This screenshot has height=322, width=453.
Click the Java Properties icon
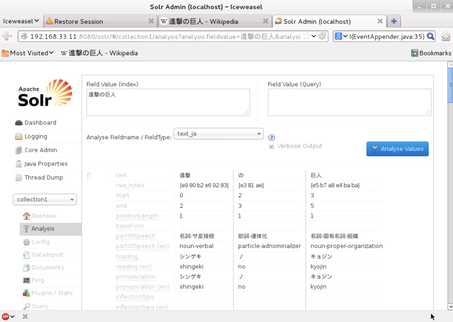tap(19, 164)
